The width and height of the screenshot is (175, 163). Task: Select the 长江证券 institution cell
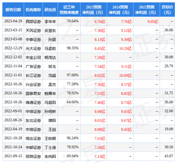33,76
